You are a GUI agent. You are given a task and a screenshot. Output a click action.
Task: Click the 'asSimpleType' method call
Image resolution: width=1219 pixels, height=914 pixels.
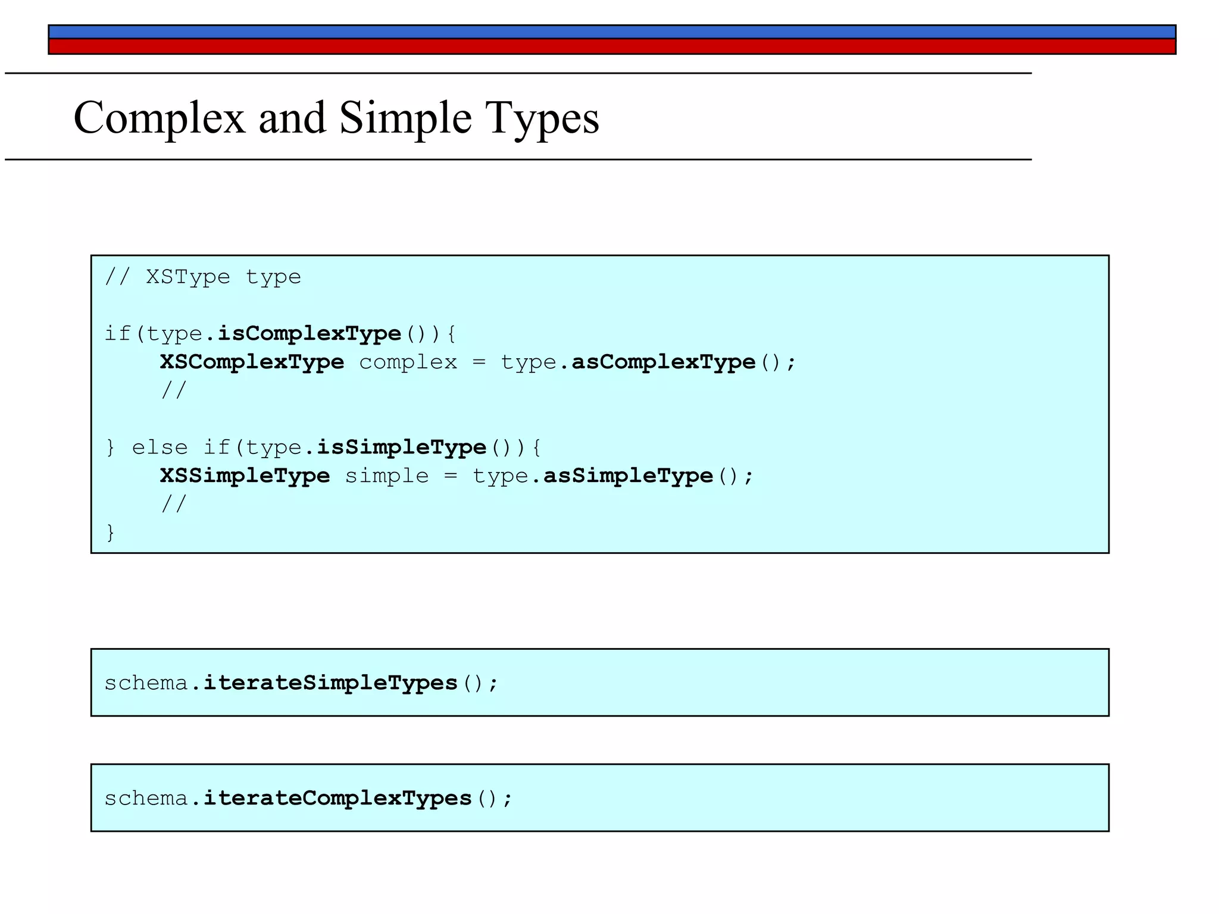(x=629, y=476)
